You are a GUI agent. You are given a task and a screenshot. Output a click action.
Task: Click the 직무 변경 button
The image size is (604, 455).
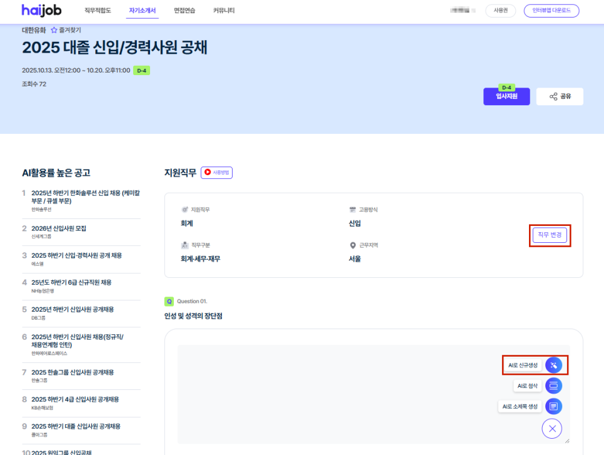(x=550, y=235)
